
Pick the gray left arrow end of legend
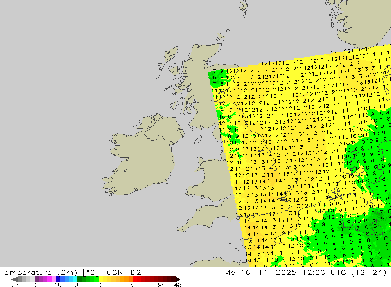tap(14, 279)
